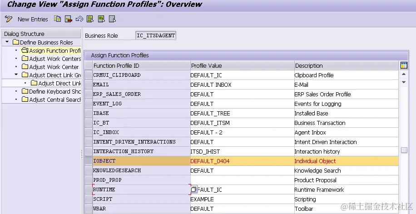Viewport: 416px width, 214px height.
Task: Click the DEFAULT - 2 profile value cell
Action: [x=243, y=133]
